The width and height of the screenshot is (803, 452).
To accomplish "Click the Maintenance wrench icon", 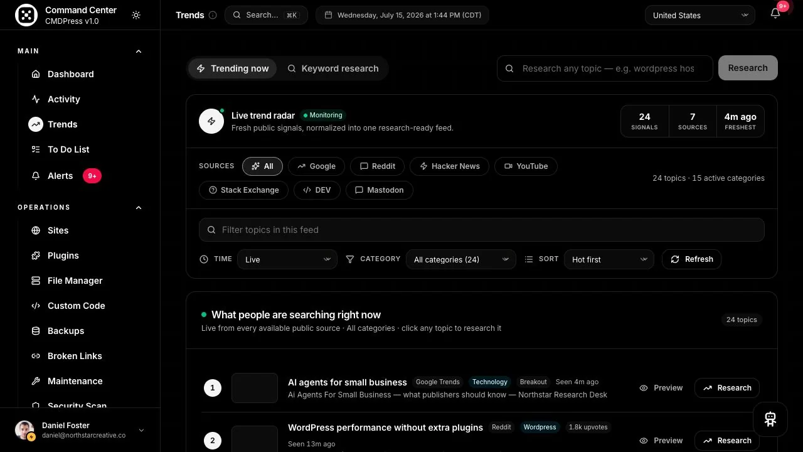I will (x=36, y=381).
